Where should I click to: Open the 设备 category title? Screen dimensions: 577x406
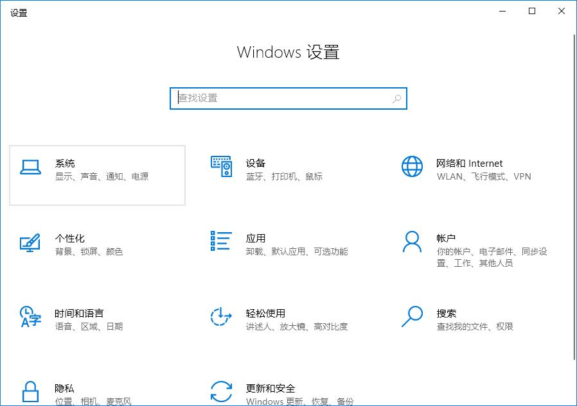255,164
